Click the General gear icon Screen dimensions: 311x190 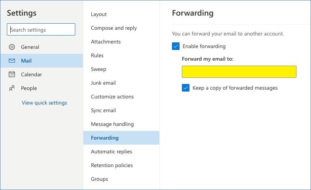coord(12,47)
